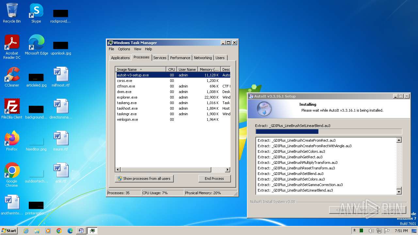Sort processes by Image Name column
This screenshot has height=235, width=418.
point(140,70)
